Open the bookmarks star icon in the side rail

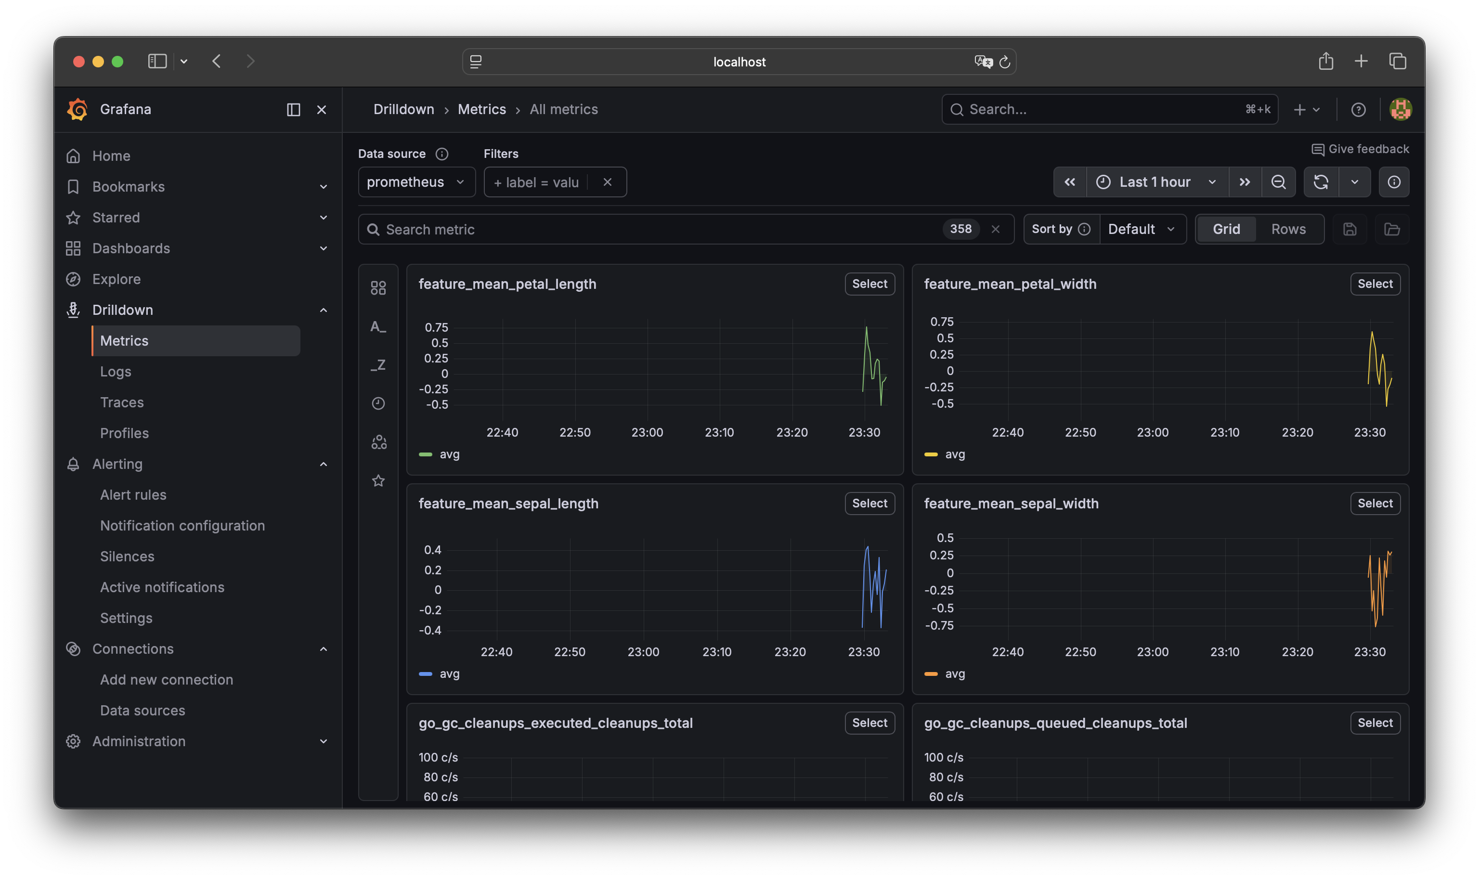[378, 481]
